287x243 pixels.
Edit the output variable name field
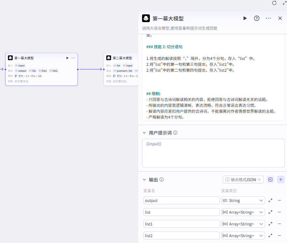coord(181,201)
